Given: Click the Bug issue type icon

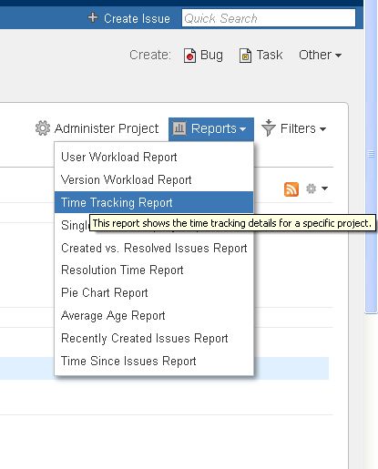Looking at the screenshot, I should [x=189, y=56].
